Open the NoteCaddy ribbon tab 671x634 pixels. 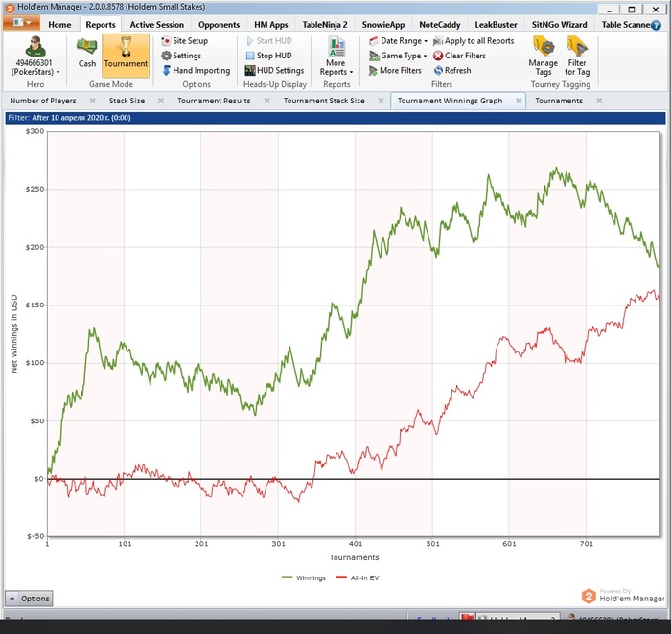[x=439, y=25]
